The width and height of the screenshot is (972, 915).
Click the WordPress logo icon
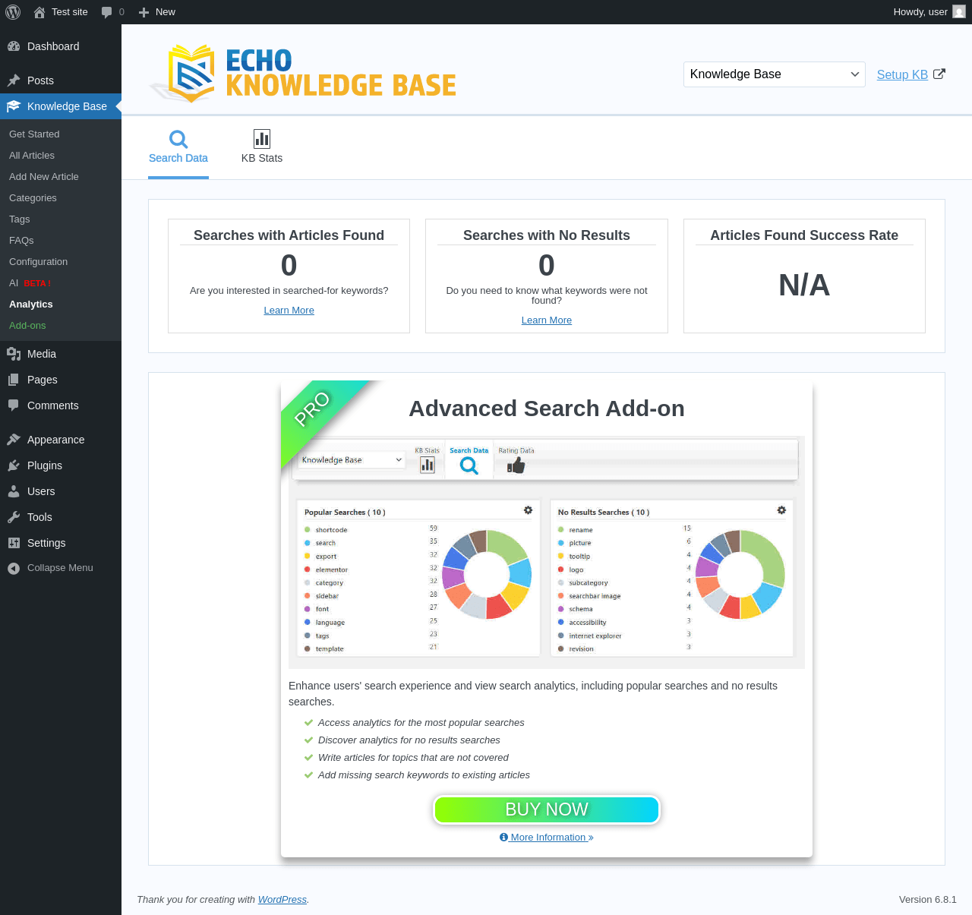pyautogui.click(x=13, y=12)
